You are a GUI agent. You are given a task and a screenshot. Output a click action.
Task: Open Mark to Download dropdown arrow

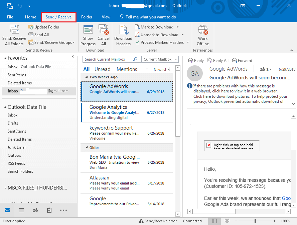[177, 27]
